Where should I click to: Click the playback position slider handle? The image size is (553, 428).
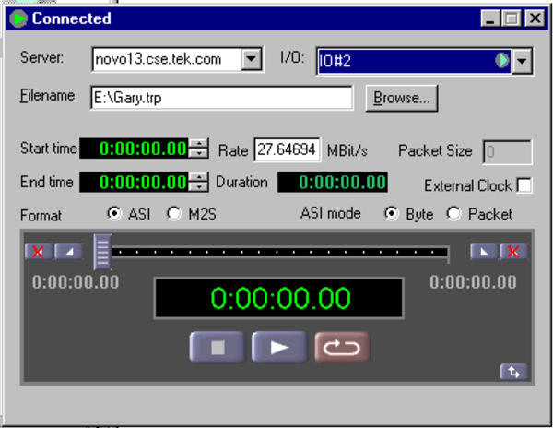[102, 252]
